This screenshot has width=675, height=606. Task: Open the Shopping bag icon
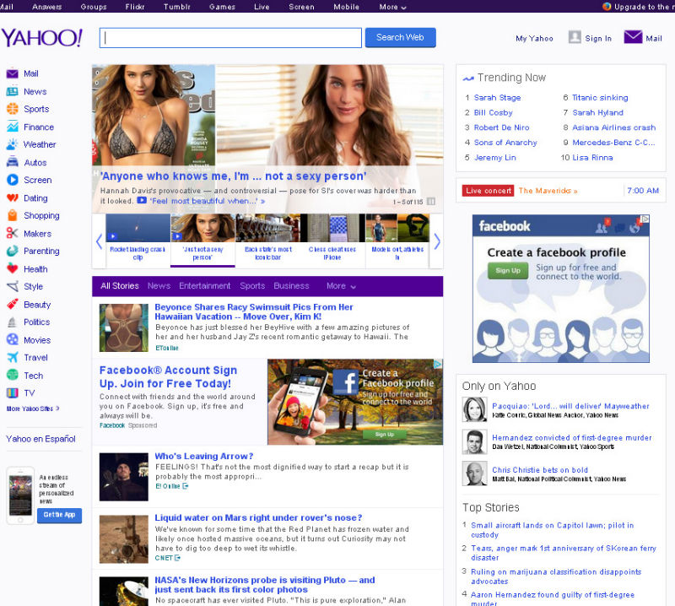click(13, 215)
